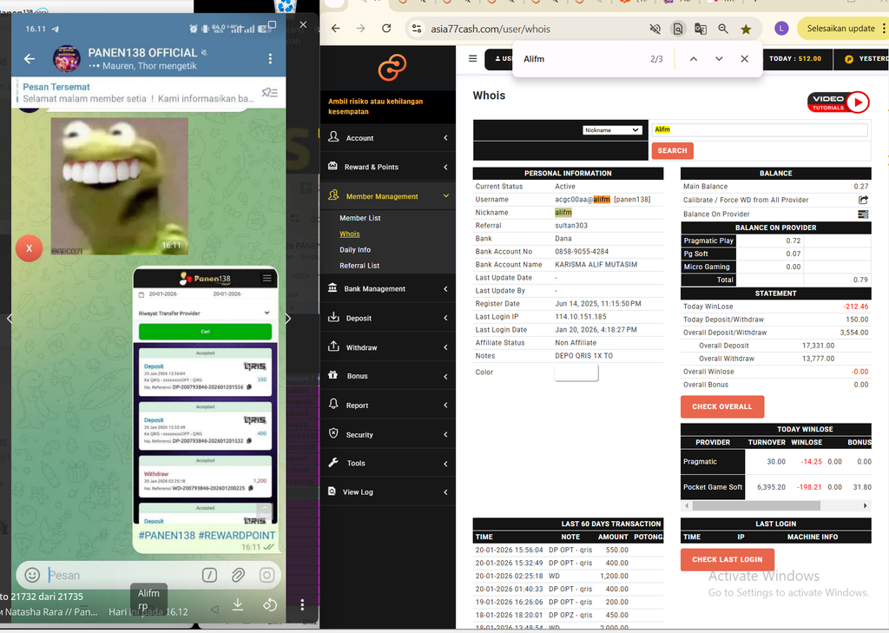This screenshot has width=889, height=633.
Task: Expand the Tools sidebar section
Action: coord(388,464)
